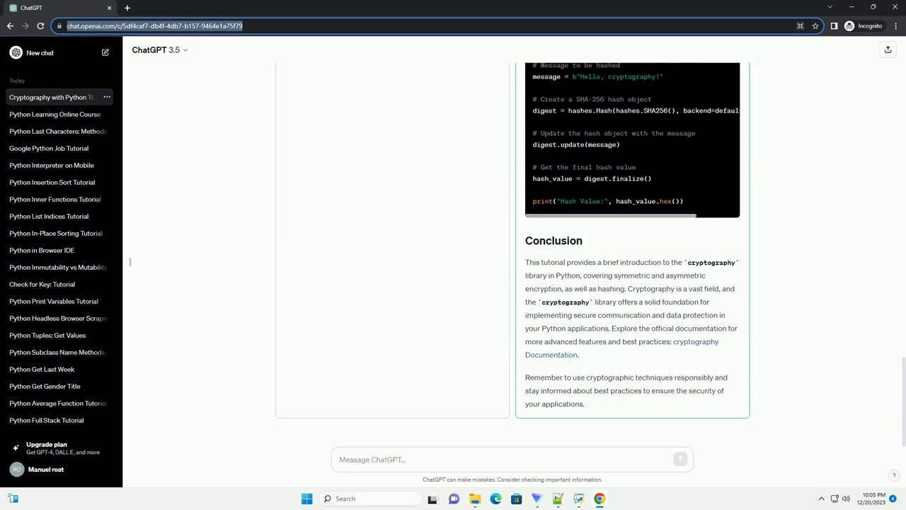Click Upgrade plan link

point(60,448)
